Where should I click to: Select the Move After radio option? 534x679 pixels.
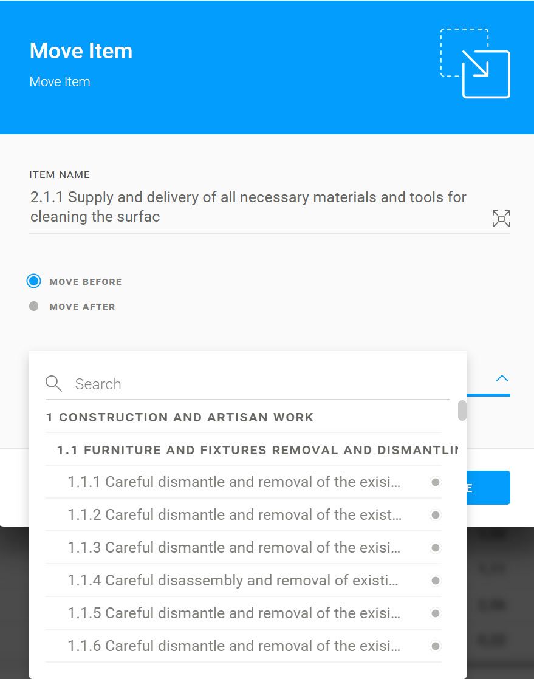[x=34, y=306]
